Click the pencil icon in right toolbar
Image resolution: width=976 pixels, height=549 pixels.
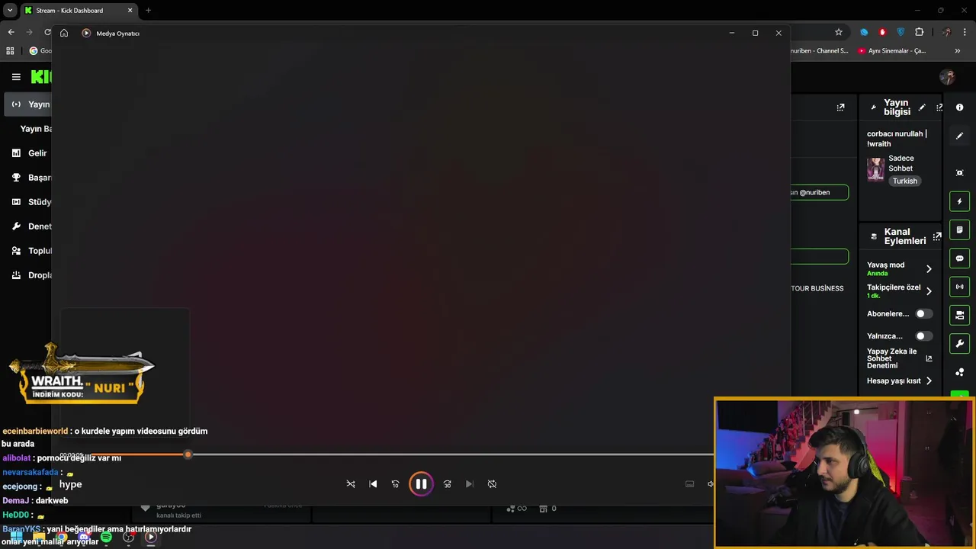tap(959, 136)
